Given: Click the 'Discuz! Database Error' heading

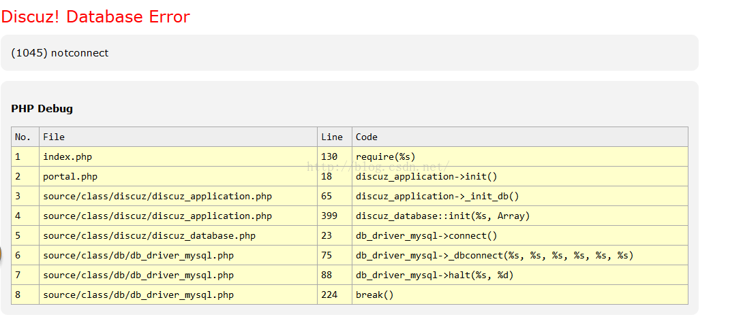Looking at the screenshot, I should coord(95,17).
